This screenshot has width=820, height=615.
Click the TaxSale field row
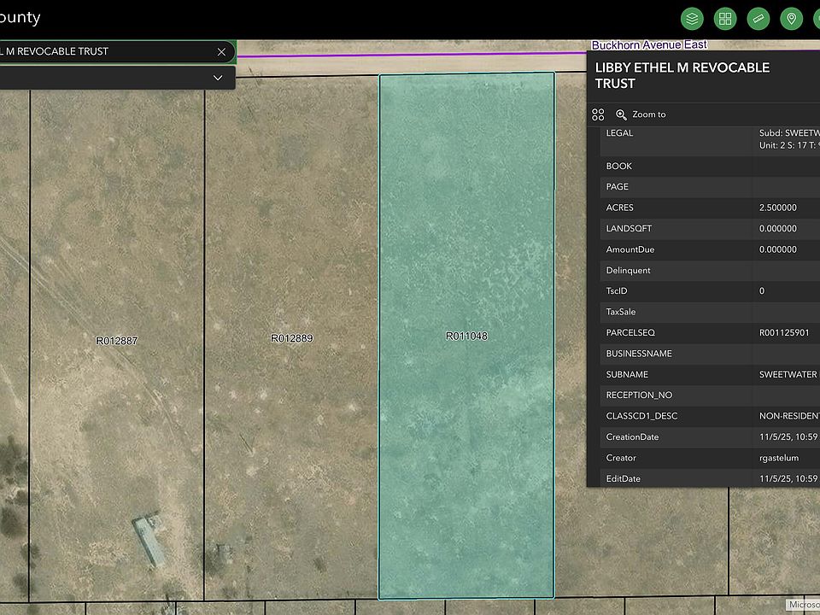point(710,312)
